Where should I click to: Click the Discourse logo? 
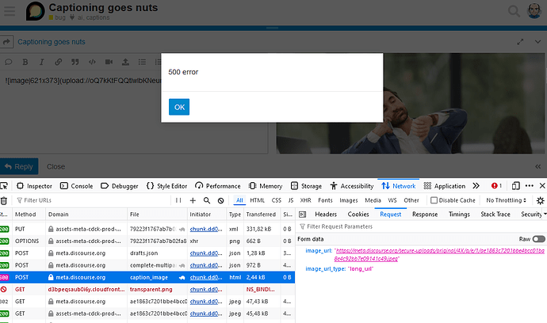[35, 11]
